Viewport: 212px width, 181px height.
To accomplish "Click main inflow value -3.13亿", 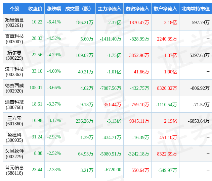I will click(114, 121).
